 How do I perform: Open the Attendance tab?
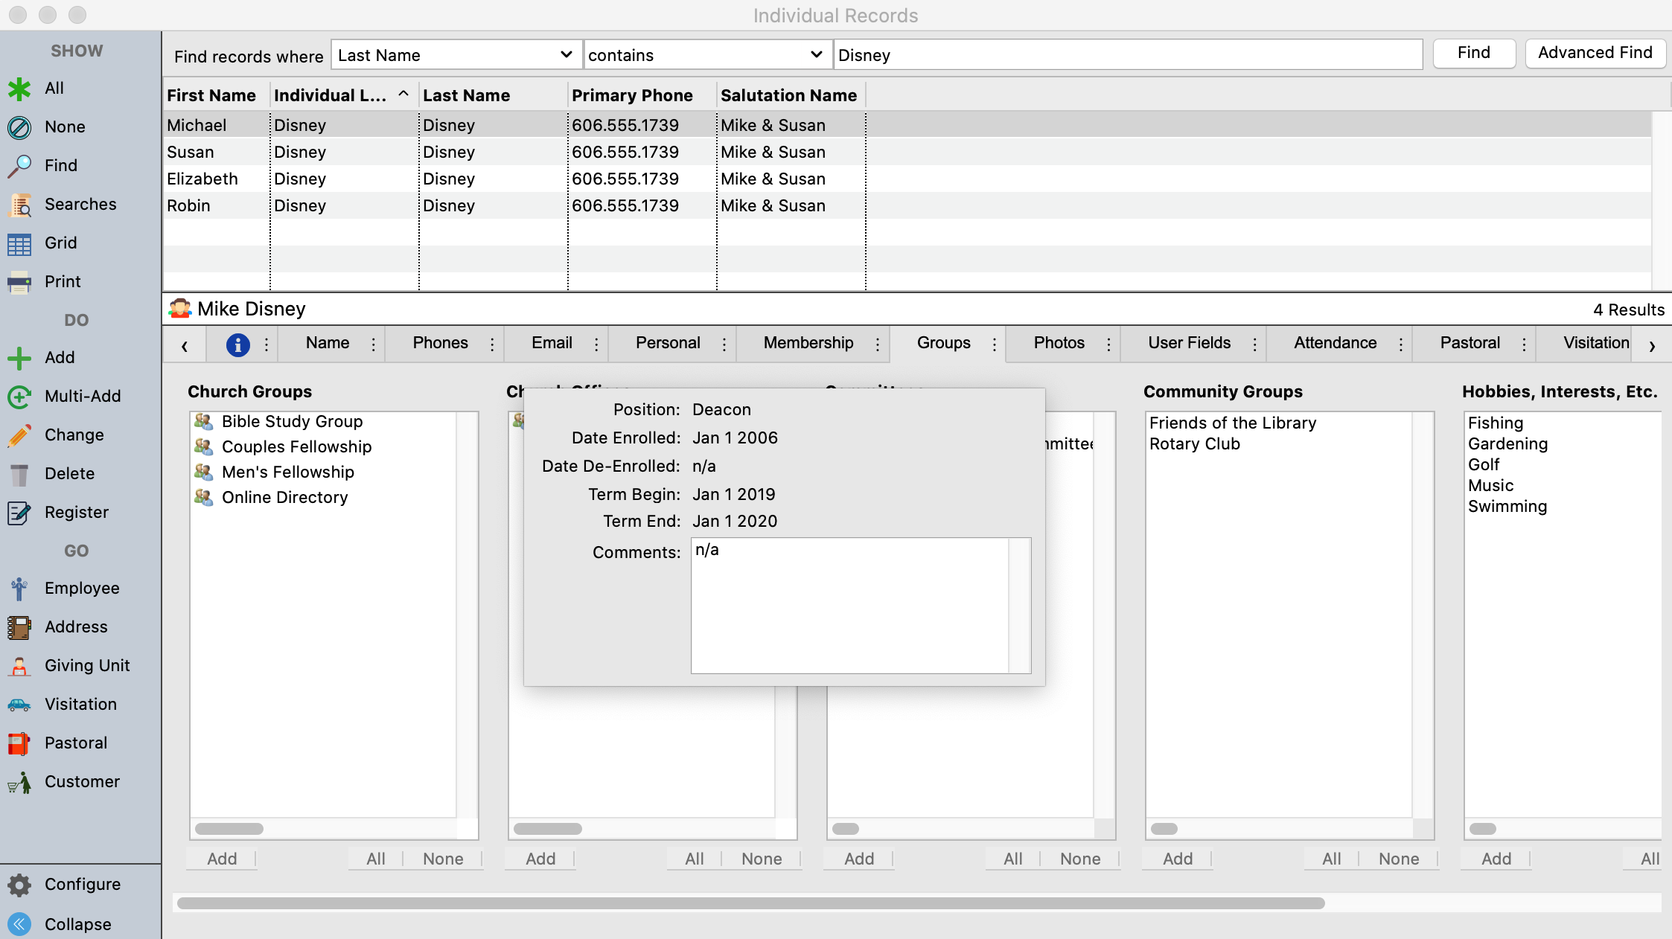(x=1335, y=343)
